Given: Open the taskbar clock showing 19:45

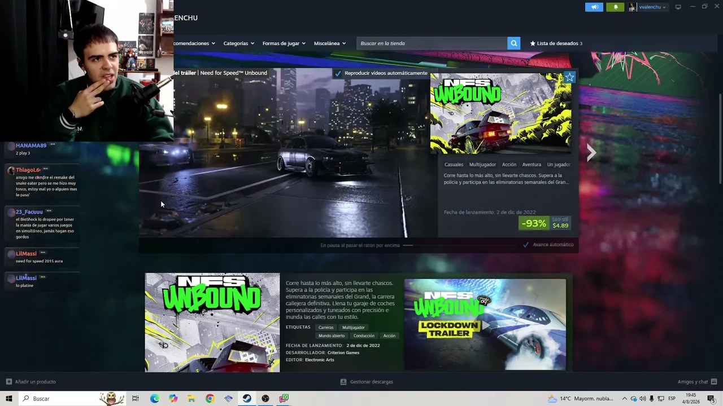Looking at the screenshot, I should pos(691,399).
